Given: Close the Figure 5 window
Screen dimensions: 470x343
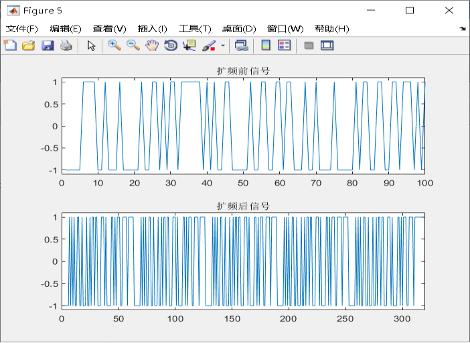Looking at the screenshot, I should click(449, 11).
